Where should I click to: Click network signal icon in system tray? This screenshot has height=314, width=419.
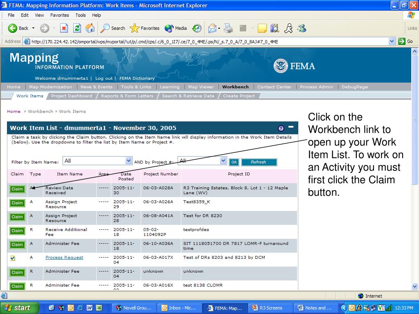pyautogui.click(x=389, y=308)
